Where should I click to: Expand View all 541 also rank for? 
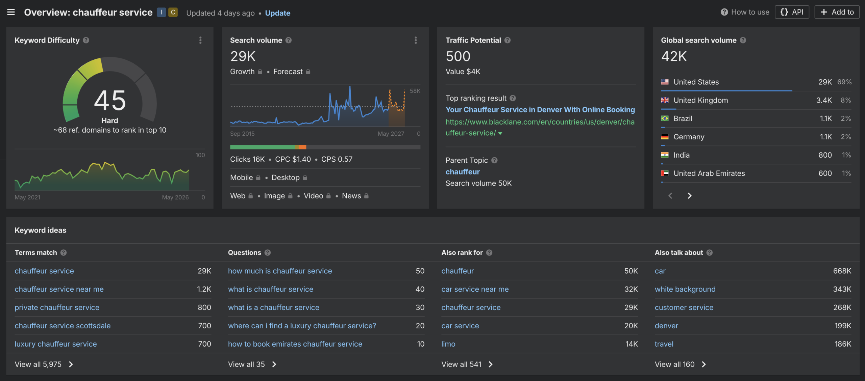coord(467,364)
